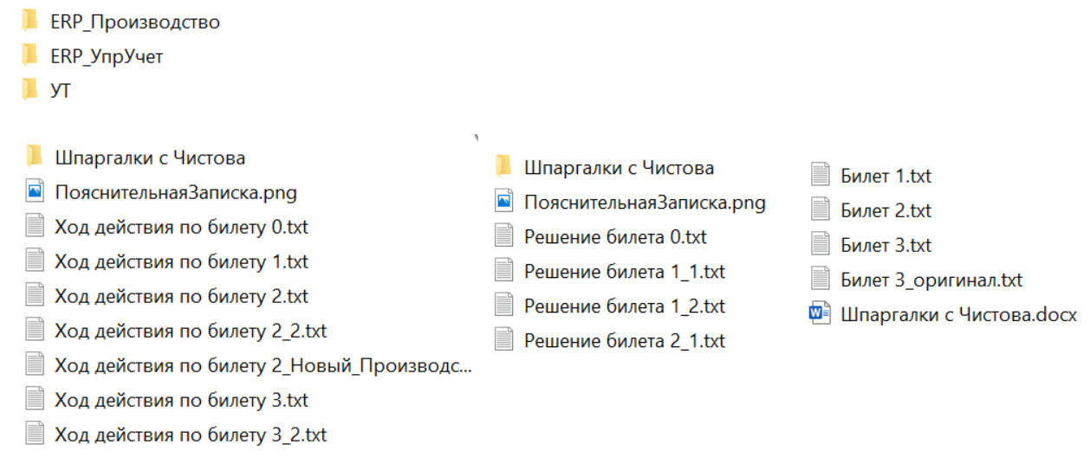This screenshot has width=1090, height=464.
Task: Click left Шпаргалки с Чистова folder icon
Action: 35,158
